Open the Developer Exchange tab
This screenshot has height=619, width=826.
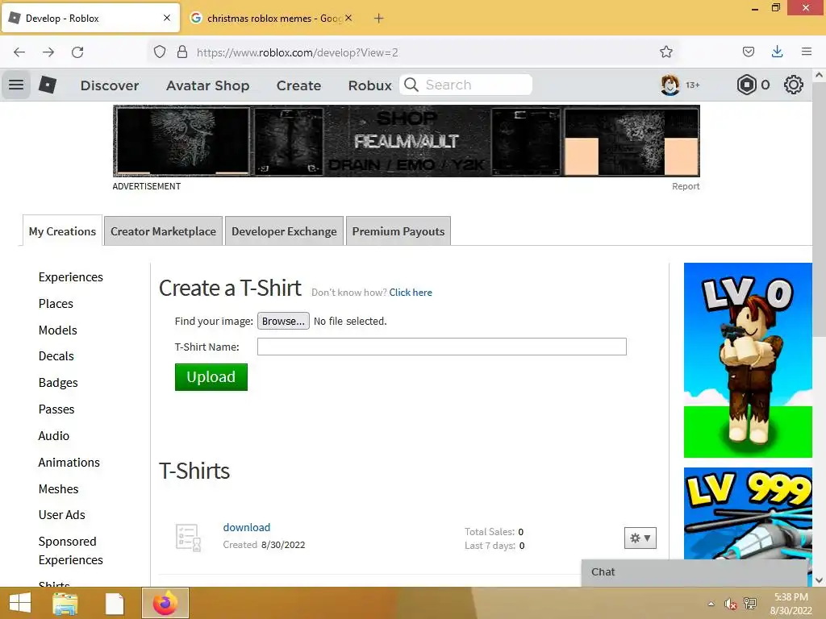point(284,231)
